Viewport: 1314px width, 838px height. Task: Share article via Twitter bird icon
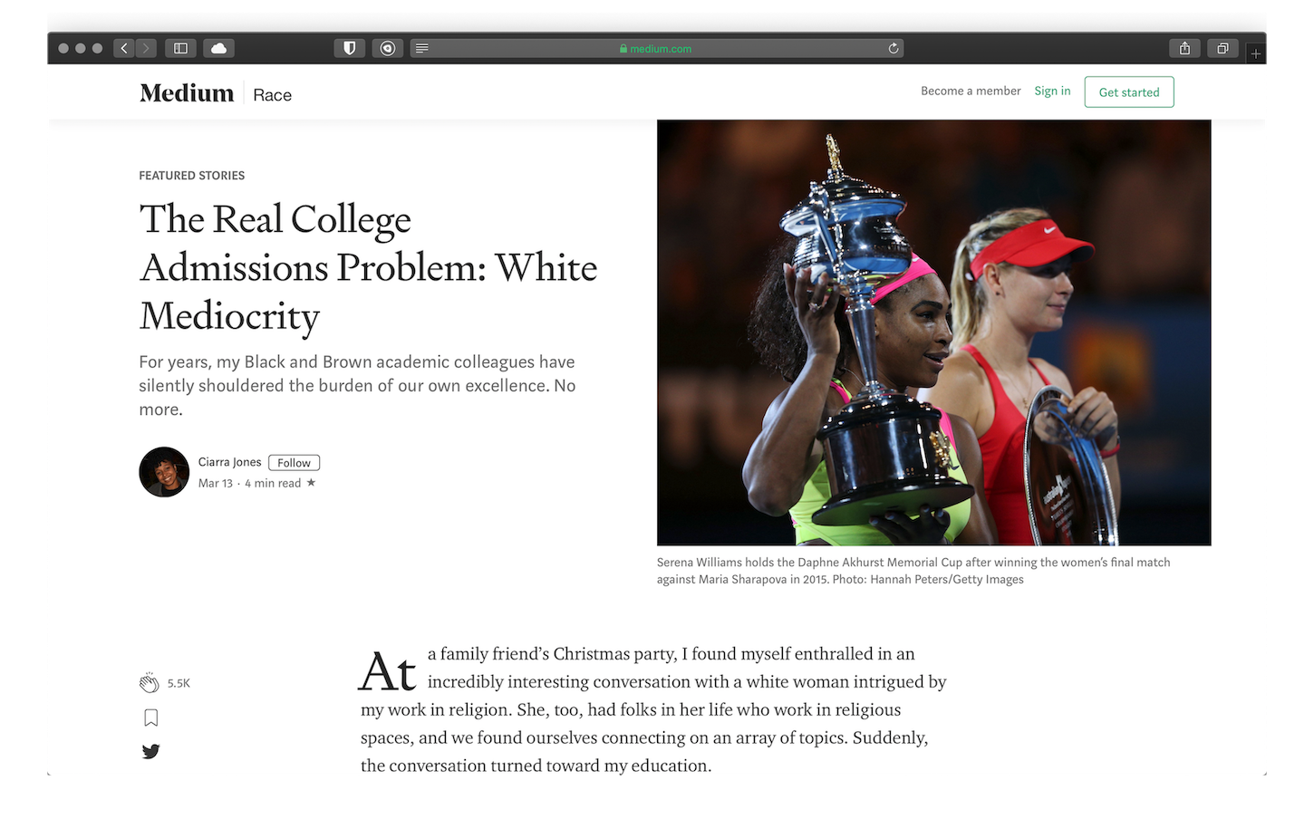coord(151,751)
